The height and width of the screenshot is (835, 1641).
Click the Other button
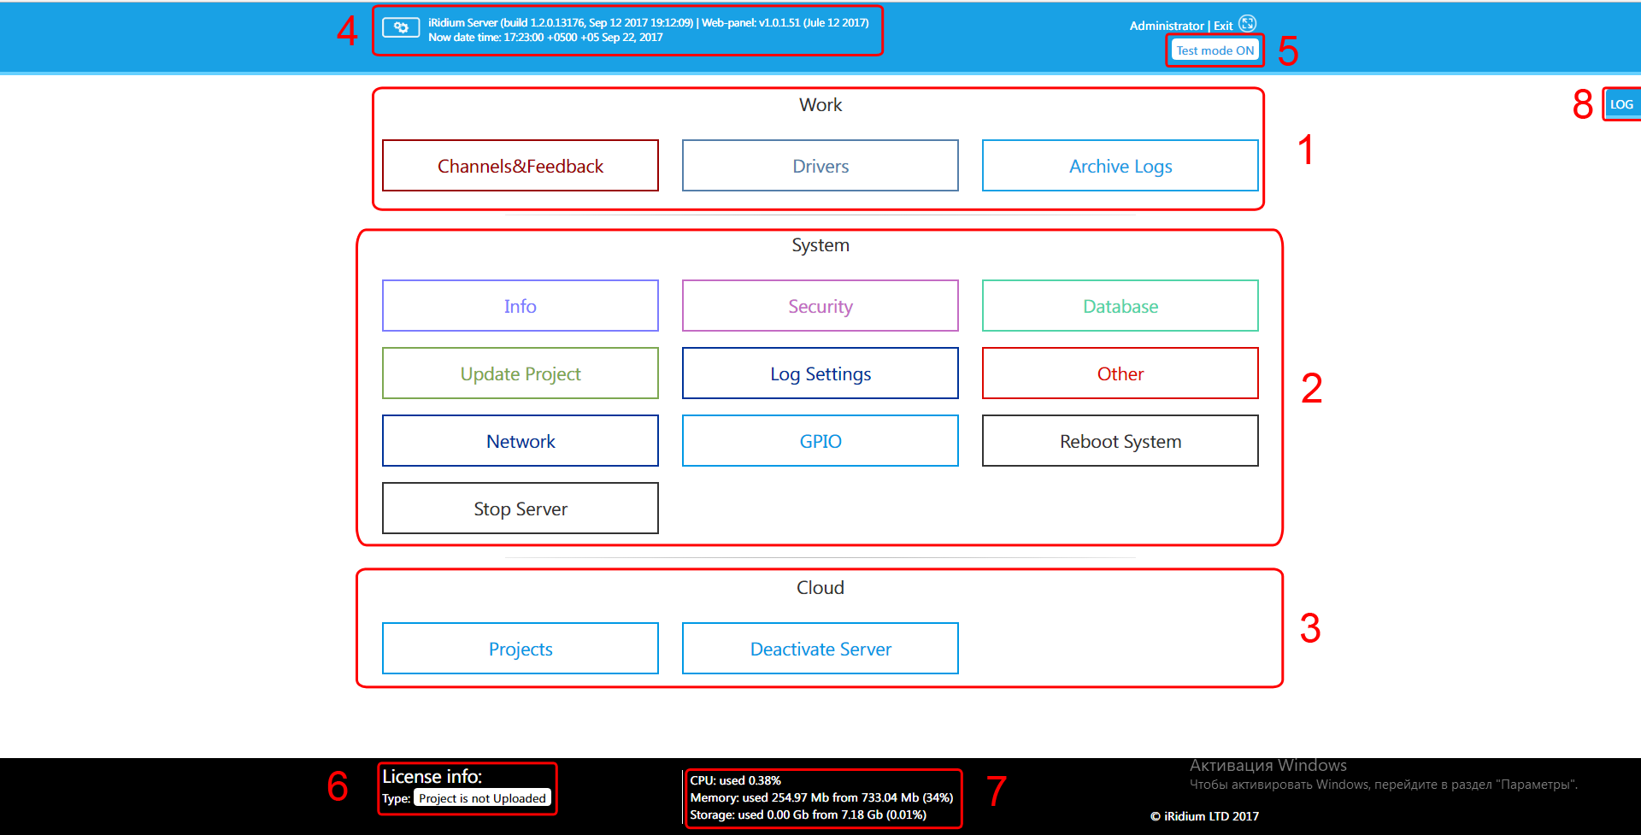click(x=1120, y=373)
